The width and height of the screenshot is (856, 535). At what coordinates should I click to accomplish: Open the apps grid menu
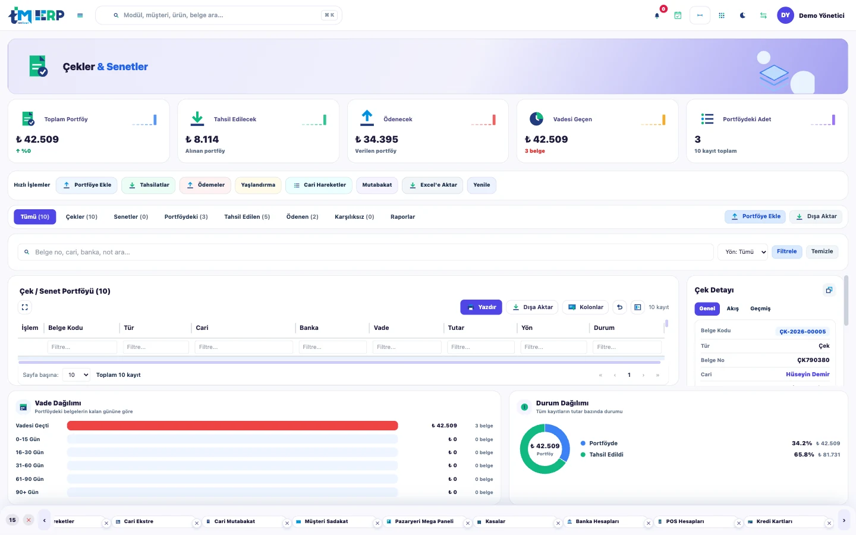[x=722, y=15]
